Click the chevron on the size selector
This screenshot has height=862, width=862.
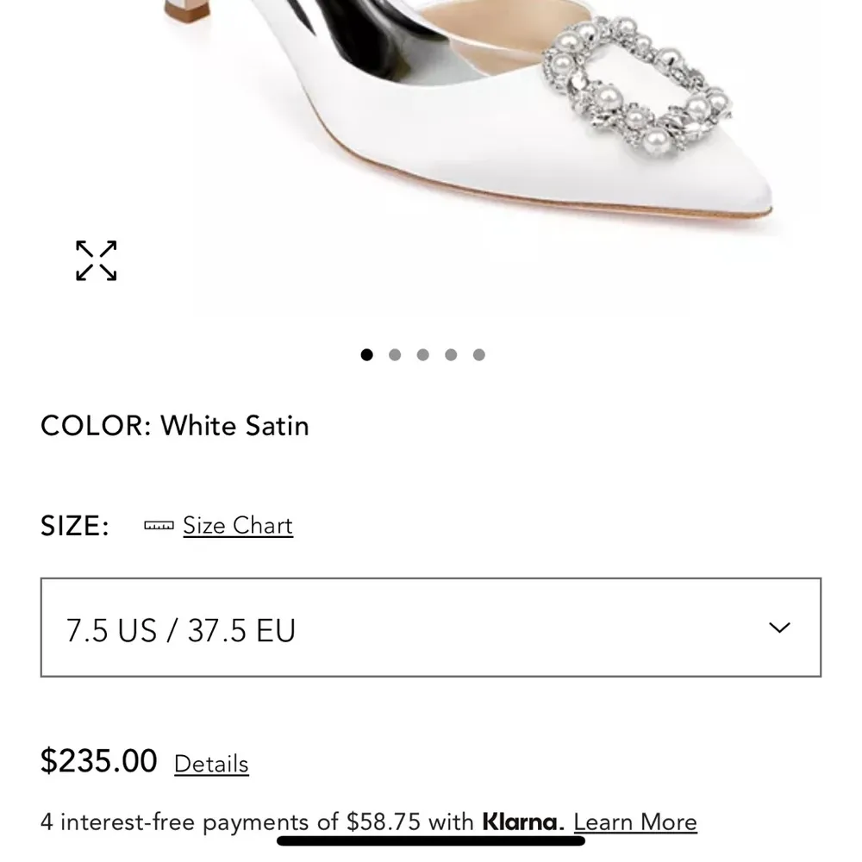(778, 629)
